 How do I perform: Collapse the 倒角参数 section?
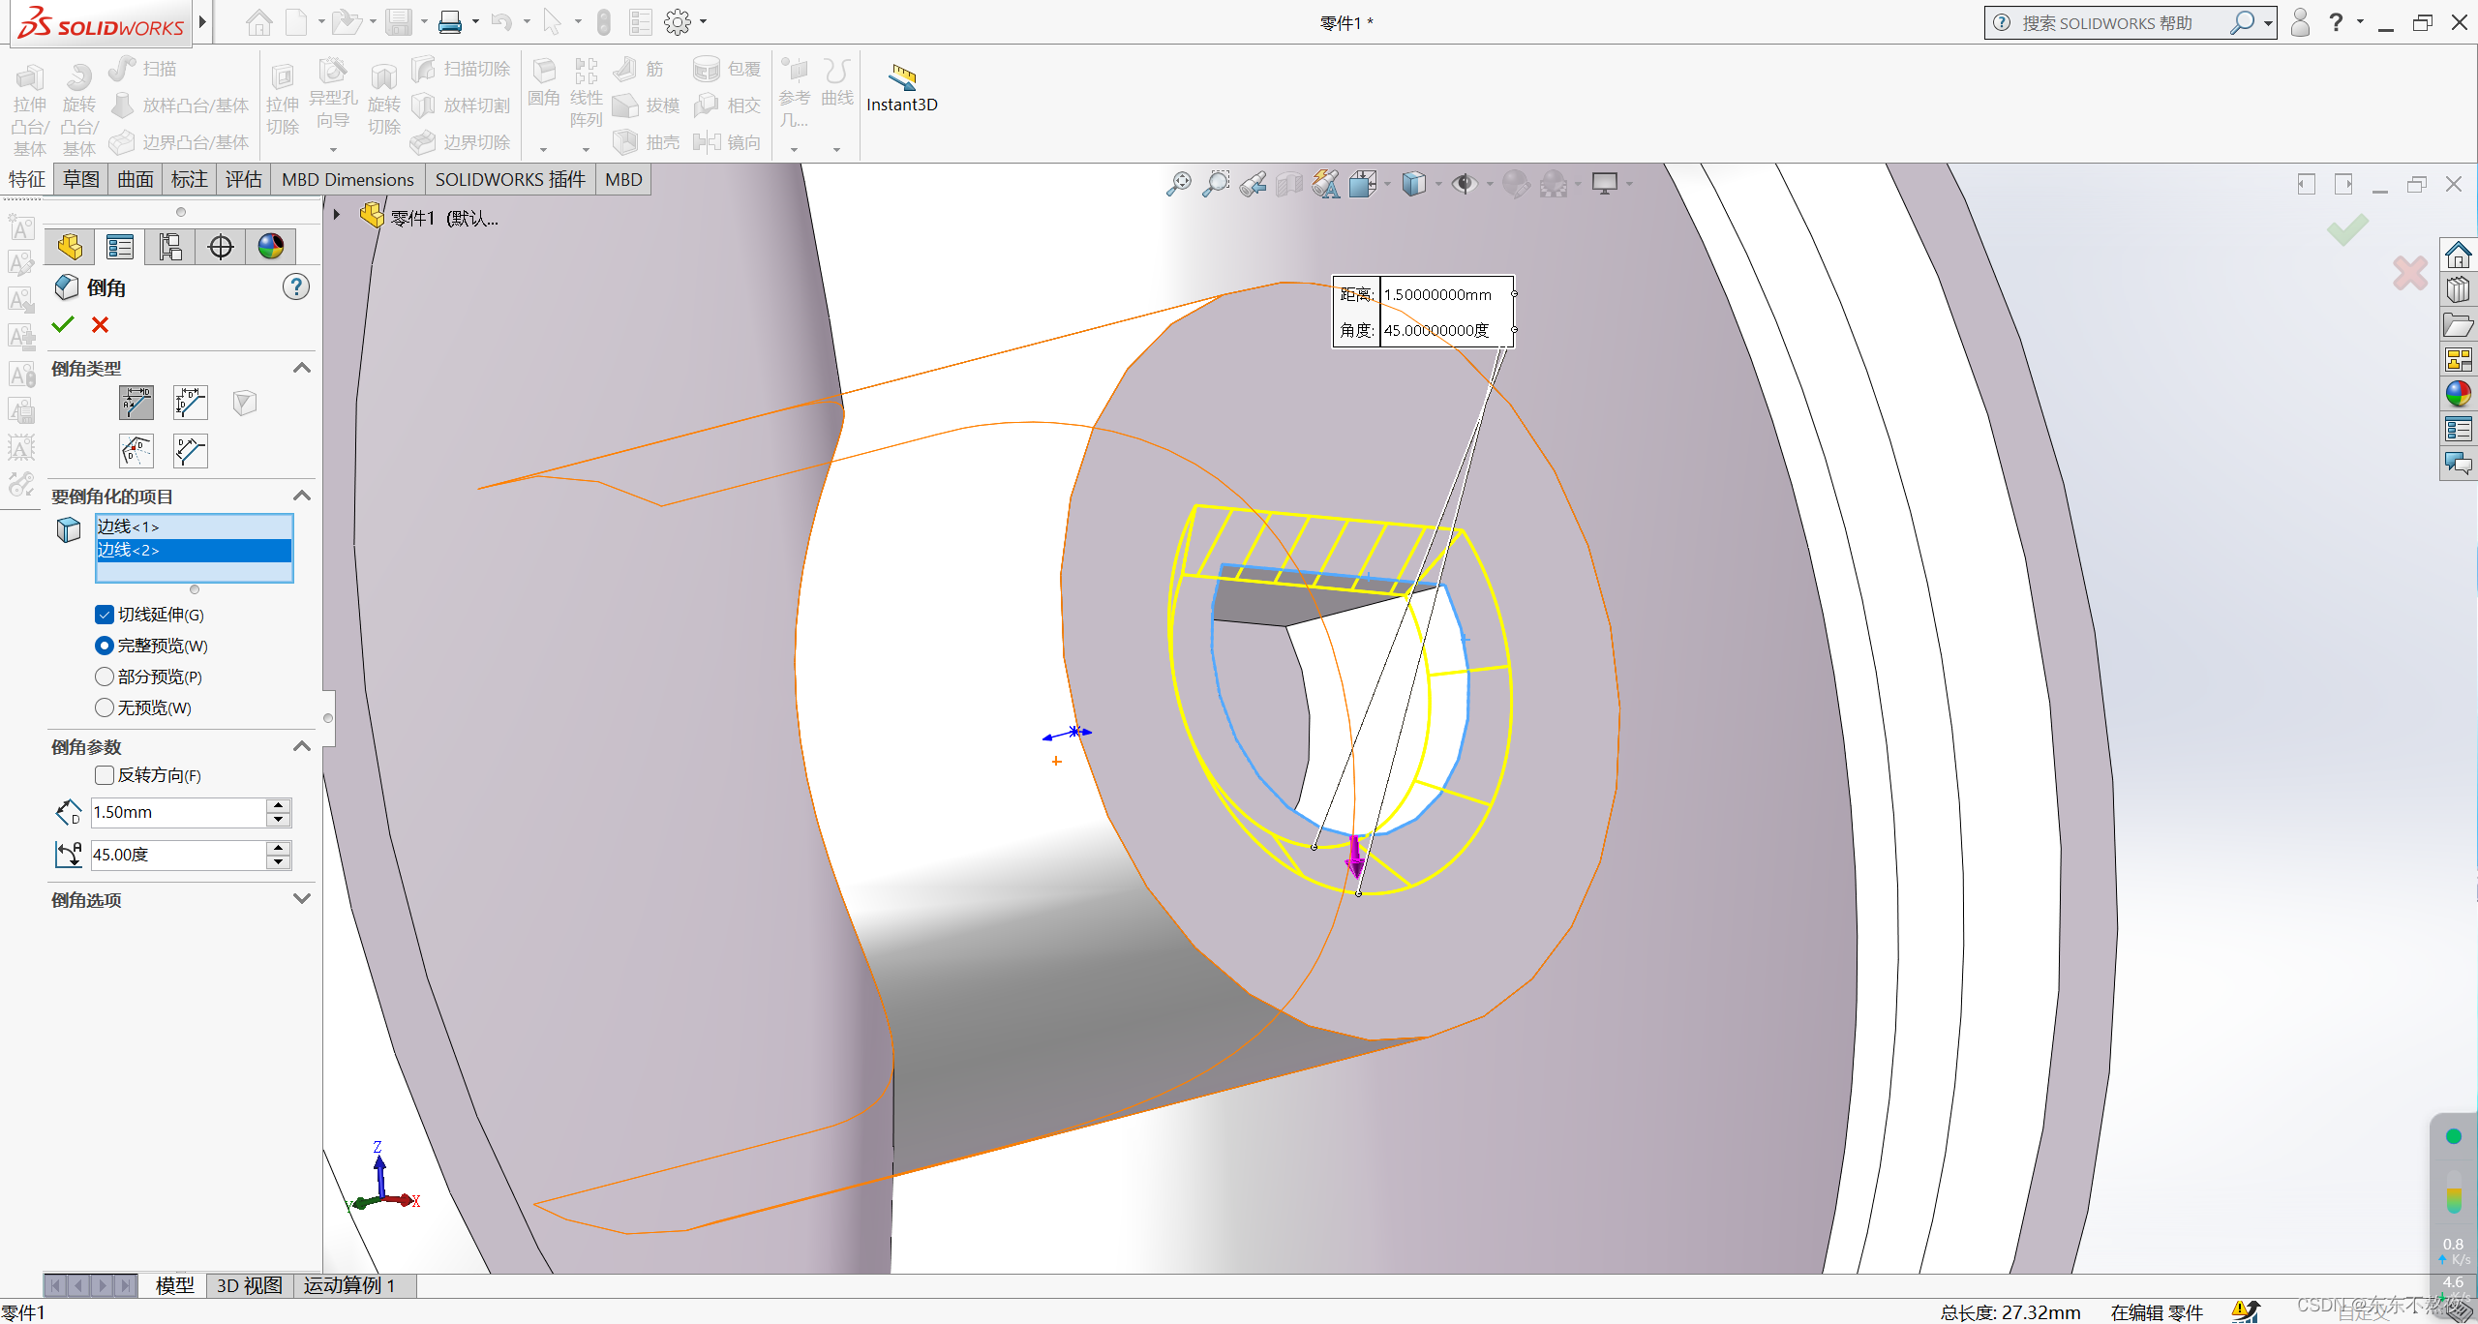(x=302, y=746)
